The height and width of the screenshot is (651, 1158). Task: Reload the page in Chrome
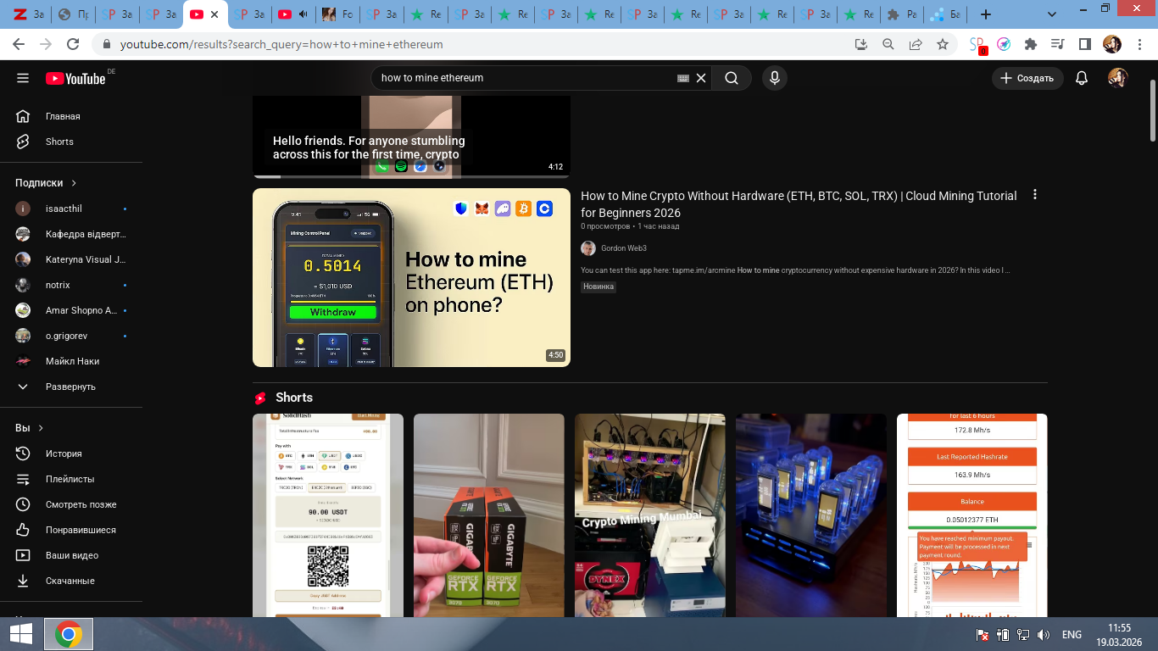click(x=73, y=44)
